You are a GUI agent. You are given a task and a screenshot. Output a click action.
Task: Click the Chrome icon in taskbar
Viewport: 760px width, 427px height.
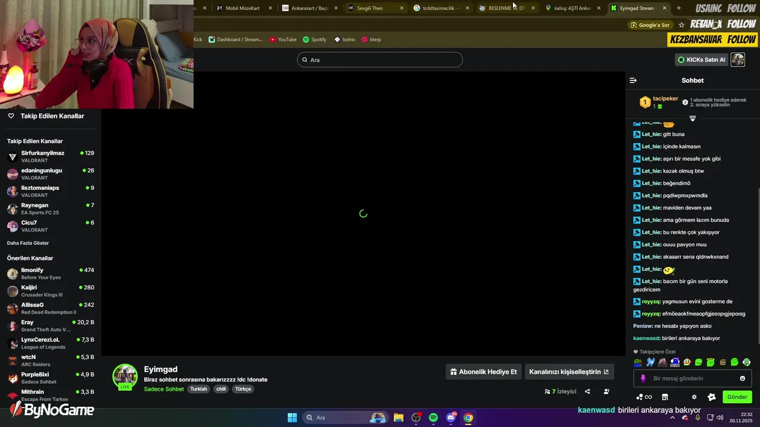coord(468,418)
